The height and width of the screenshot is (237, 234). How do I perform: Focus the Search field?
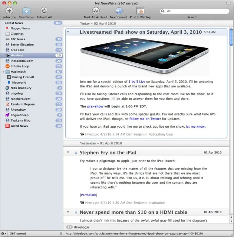point(195,11)
